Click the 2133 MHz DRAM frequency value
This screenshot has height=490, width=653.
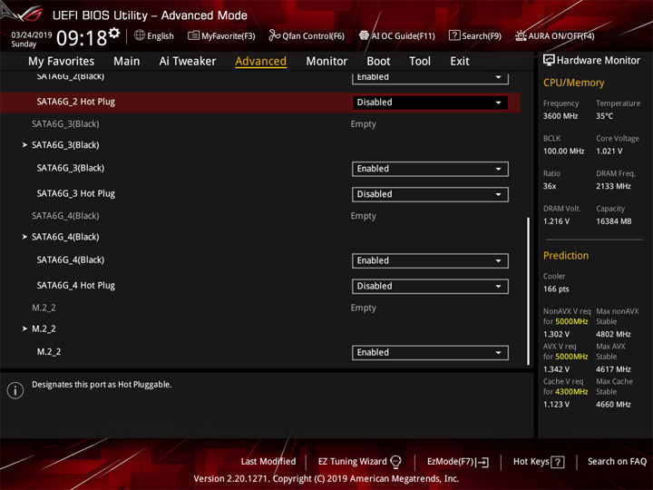tap(613, 186)
